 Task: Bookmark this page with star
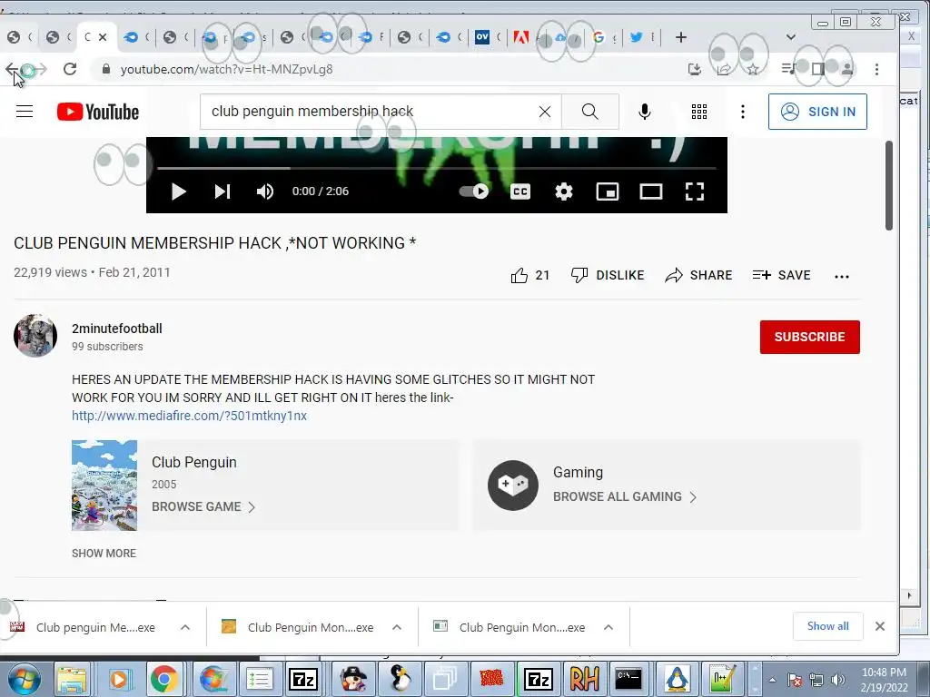753,69
